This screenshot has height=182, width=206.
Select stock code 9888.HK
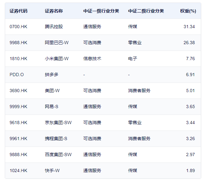19,154
